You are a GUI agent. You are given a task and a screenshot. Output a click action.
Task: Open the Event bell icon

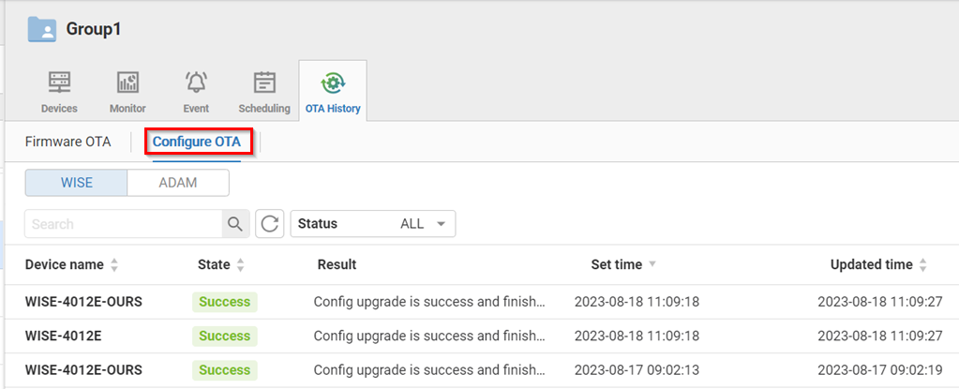196,83
